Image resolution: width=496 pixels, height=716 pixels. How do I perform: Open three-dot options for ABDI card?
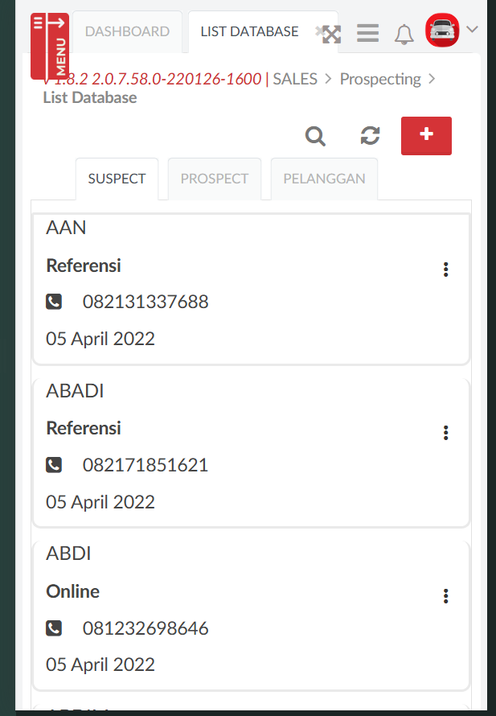pyautogui.click(x=445, y=596)
